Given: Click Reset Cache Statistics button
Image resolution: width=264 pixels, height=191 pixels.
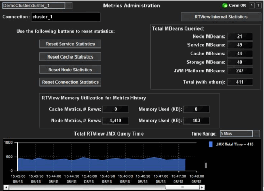Looking at the screenshot, I should [70, 57].
